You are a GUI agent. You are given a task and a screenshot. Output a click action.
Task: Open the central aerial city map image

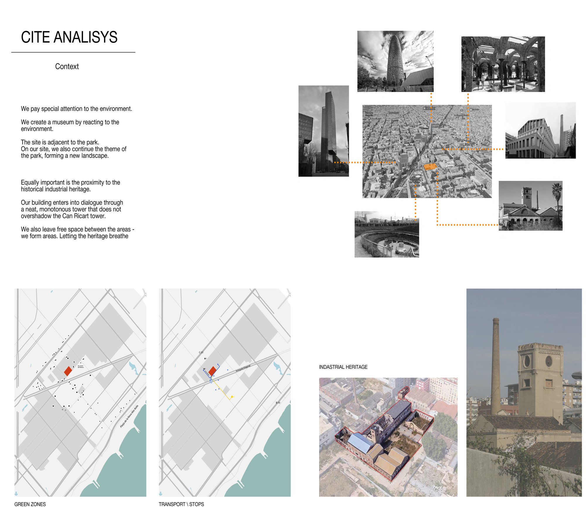coord(427,151)
